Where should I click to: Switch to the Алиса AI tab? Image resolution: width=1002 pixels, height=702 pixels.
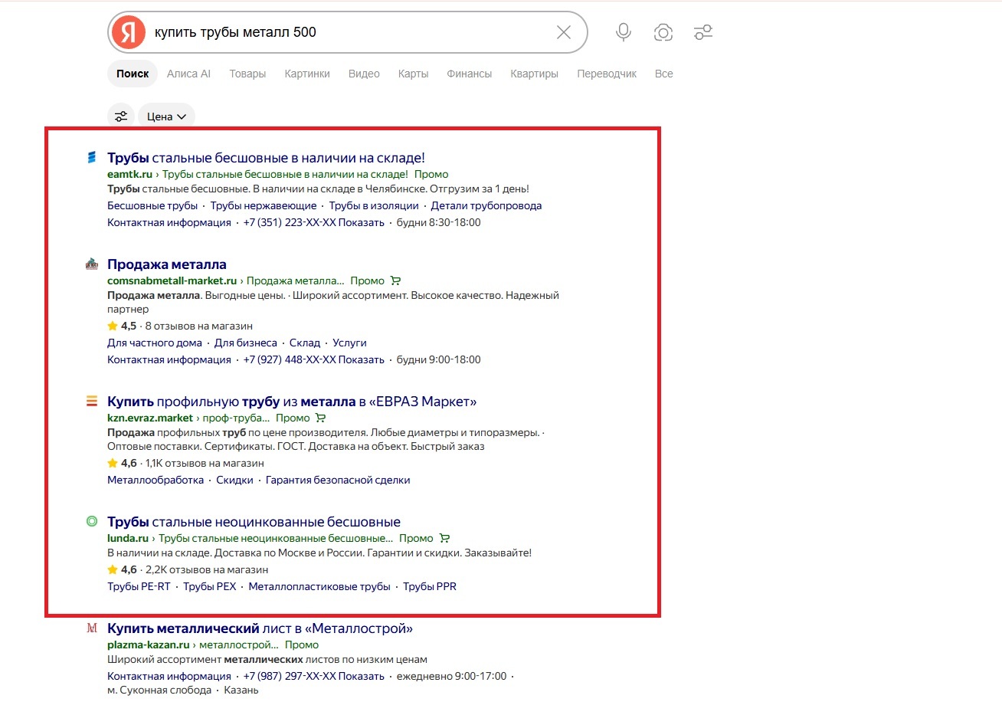pos(188,74)
